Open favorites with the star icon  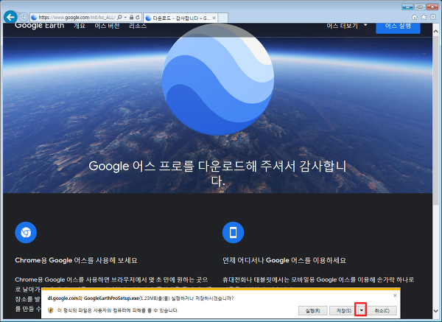tap(424, 17)
